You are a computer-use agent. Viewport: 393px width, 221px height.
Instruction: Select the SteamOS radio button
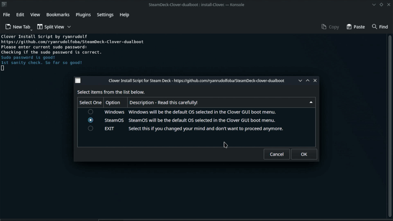[x=90, y=120]
